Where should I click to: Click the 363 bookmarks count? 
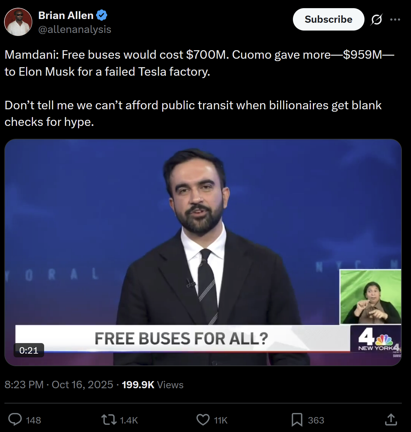pyautogui.click(x=316, y=420)
